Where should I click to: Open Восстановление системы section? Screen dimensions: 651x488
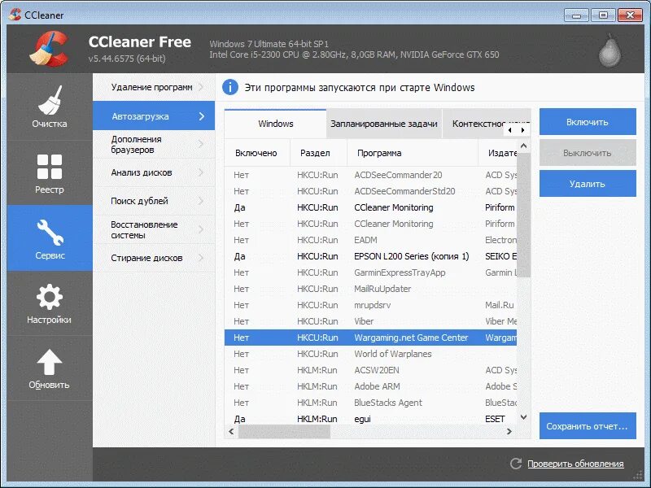tap(154, 229)
